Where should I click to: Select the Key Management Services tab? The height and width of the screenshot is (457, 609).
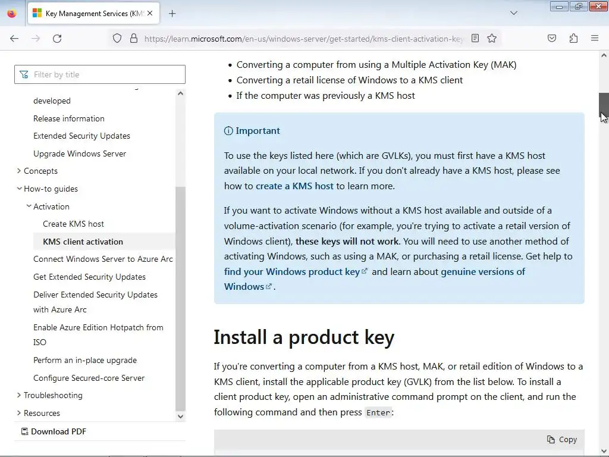coord(93,13)
